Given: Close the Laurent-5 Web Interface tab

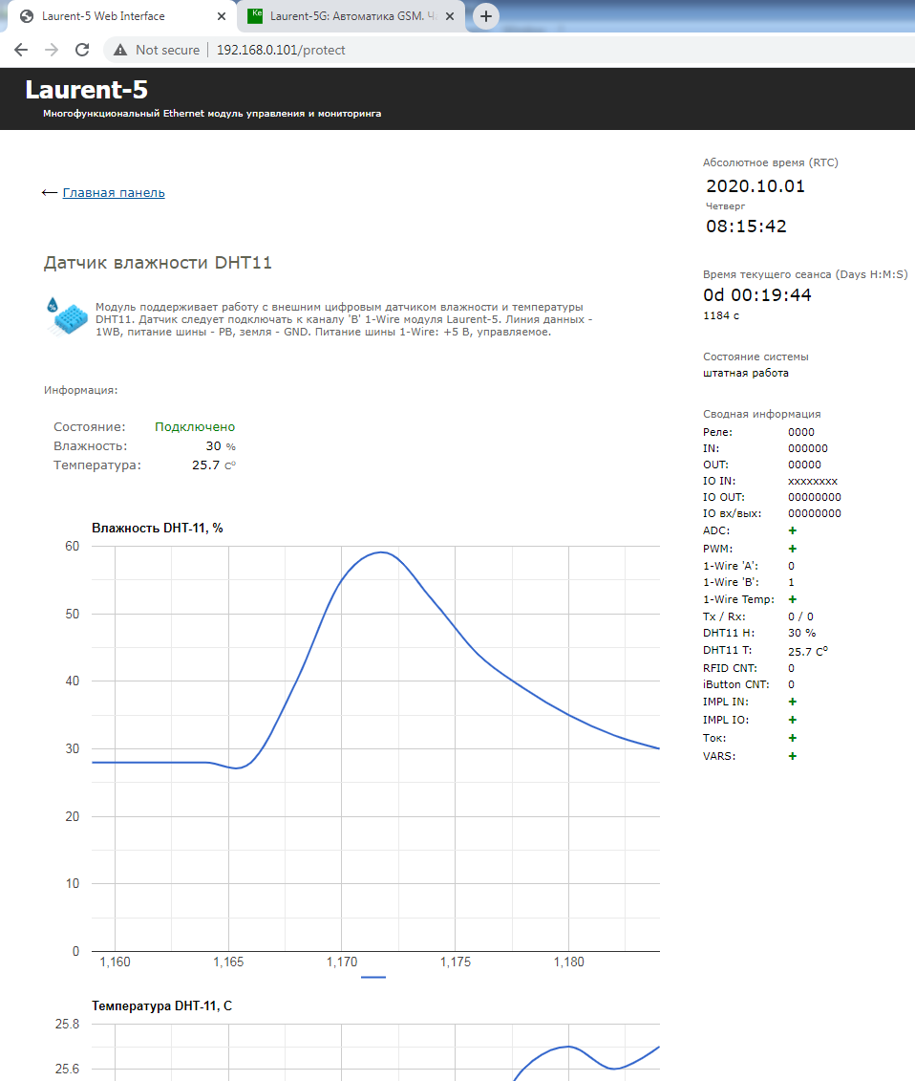Looking at the screenshot, I should [222, 16].
